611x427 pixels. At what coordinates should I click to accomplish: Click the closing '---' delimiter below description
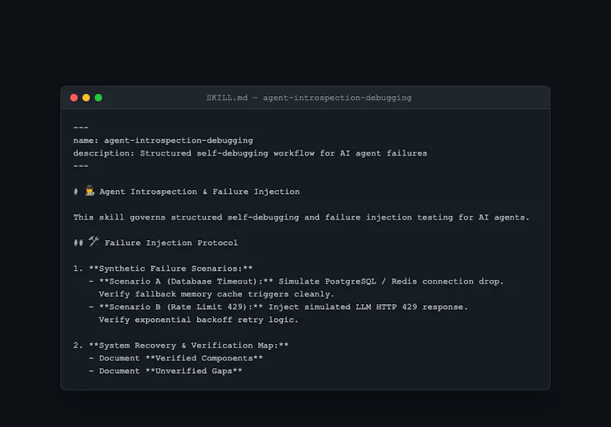point(81,166)
